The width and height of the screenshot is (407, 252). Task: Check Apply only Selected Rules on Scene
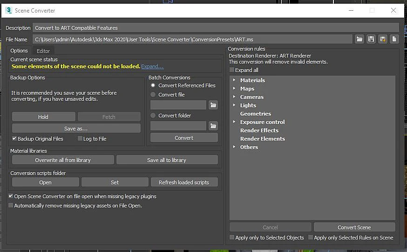click(311, 237)
